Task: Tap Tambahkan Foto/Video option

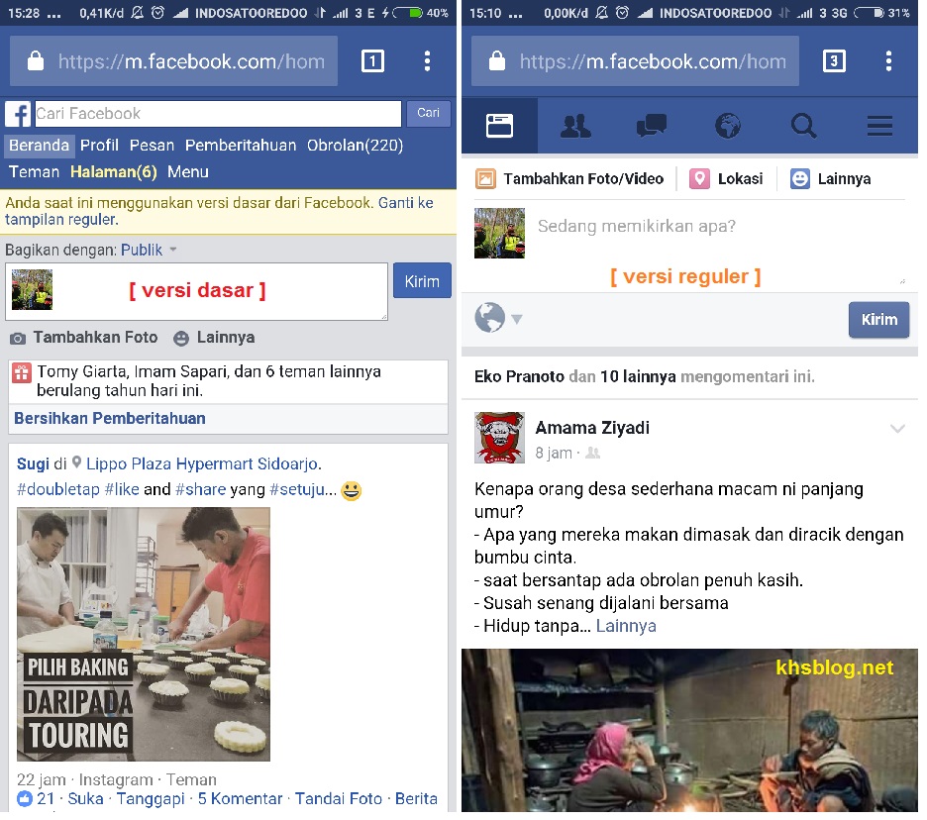Action: pos(569,179)
